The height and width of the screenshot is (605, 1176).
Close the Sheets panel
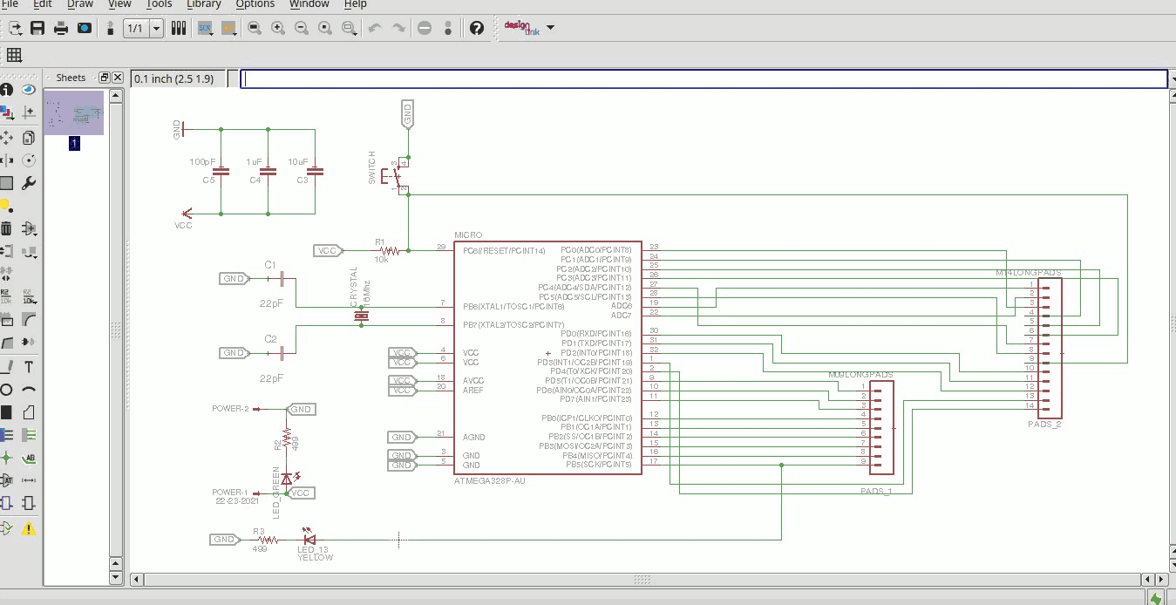tap(118, 78)
